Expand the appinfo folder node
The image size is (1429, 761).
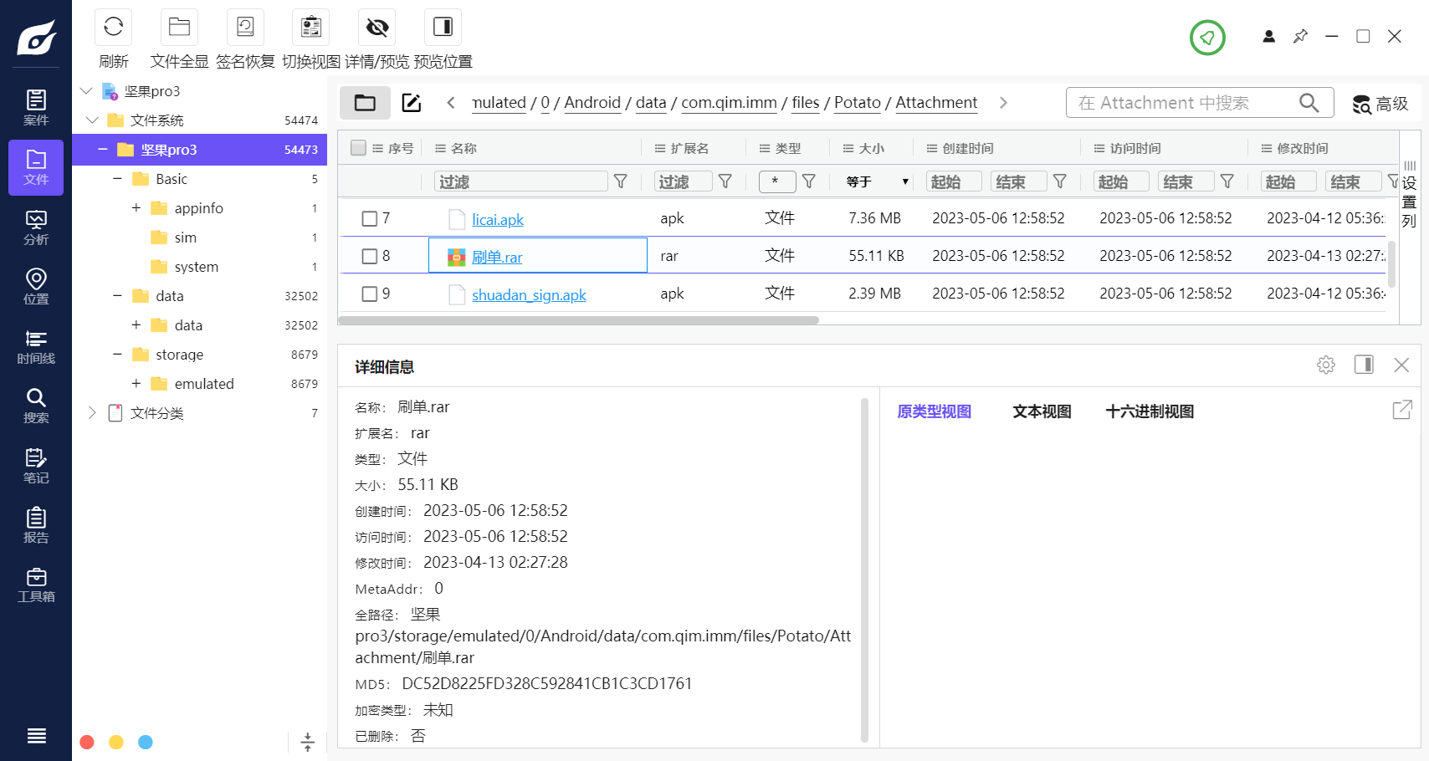(136, 207)
